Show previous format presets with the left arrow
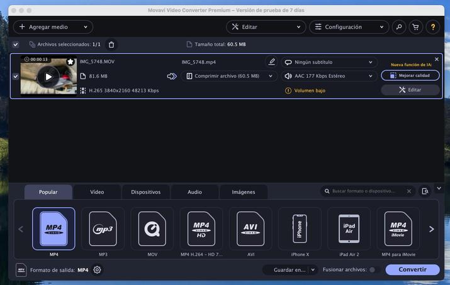The width and height of the screenshot is (450, 285). [21, 229]
